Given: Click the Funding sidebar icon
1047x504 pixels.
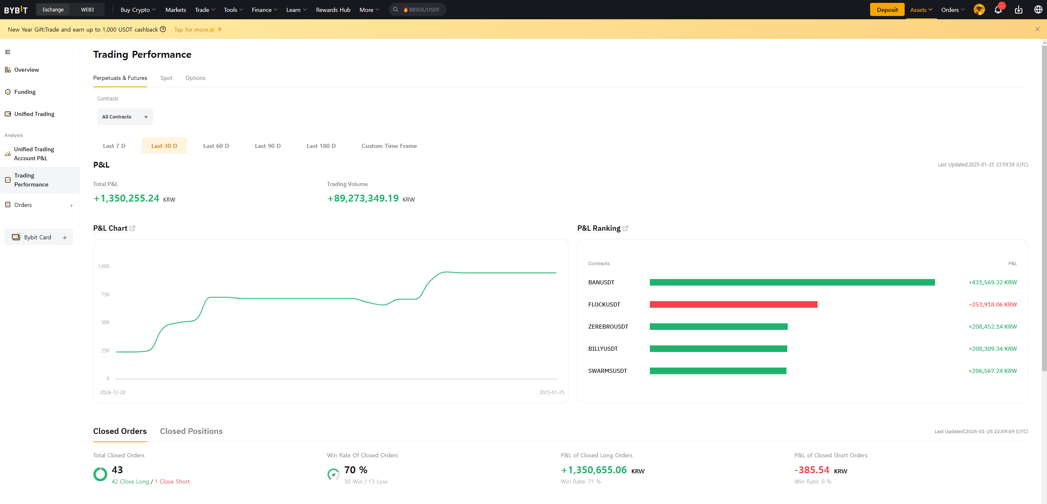Looking at the screenshot, I should coord(8,92).
